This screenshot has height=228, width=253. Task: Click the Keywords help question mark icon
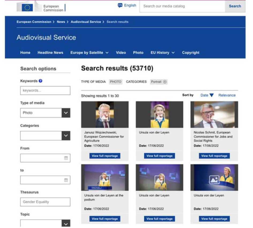(40, 81)
